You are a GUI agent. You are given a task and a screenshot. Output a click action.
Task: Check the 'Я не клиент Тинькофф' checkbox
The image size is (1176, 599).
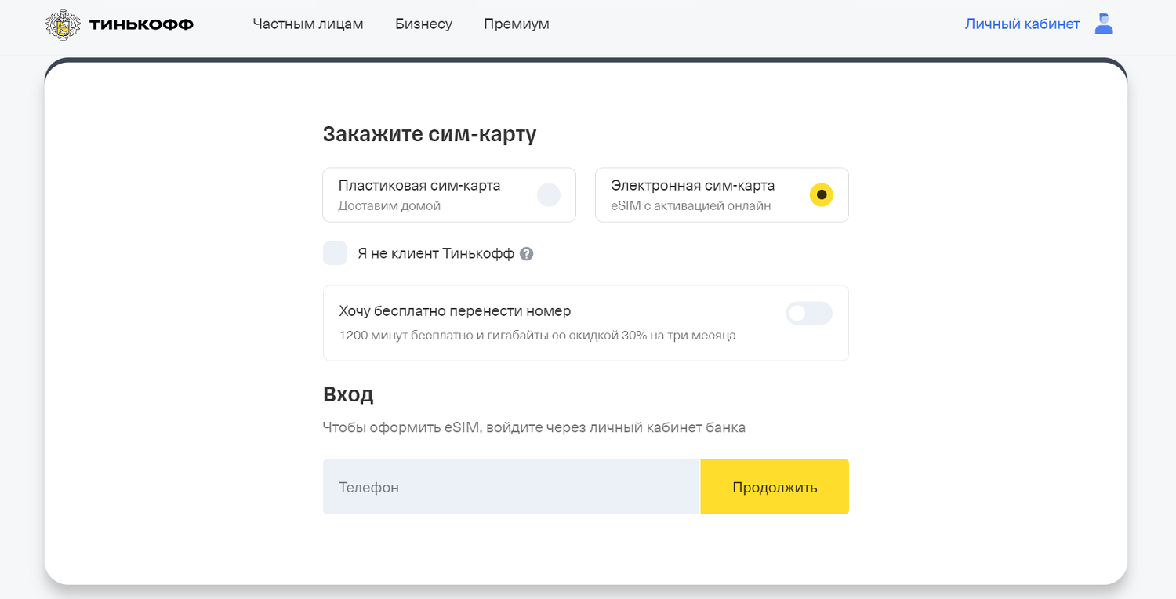335,253
